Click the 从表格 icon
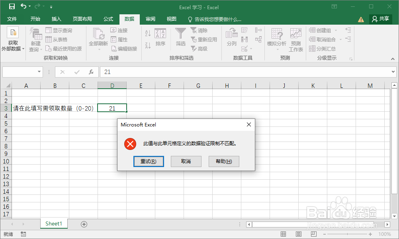399x239 pixels. click(48, 39)
